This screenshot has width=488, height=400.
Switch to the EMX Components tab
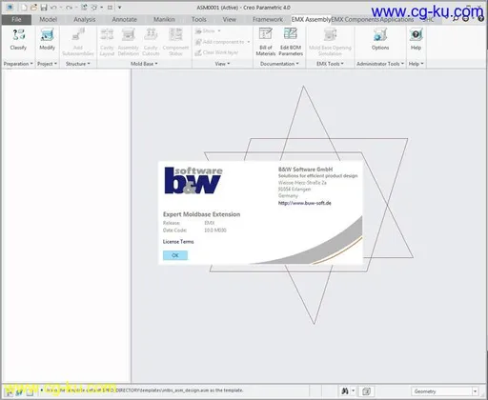(x=356, y=19)
